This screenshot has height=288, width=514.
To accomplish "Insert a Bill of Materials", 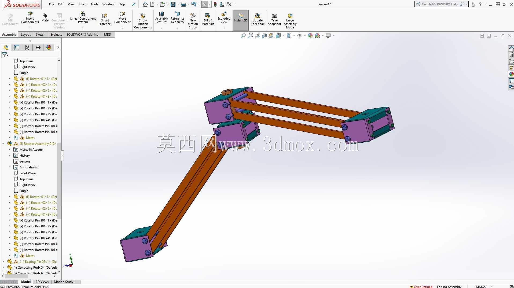I will [x=208, y=20].
